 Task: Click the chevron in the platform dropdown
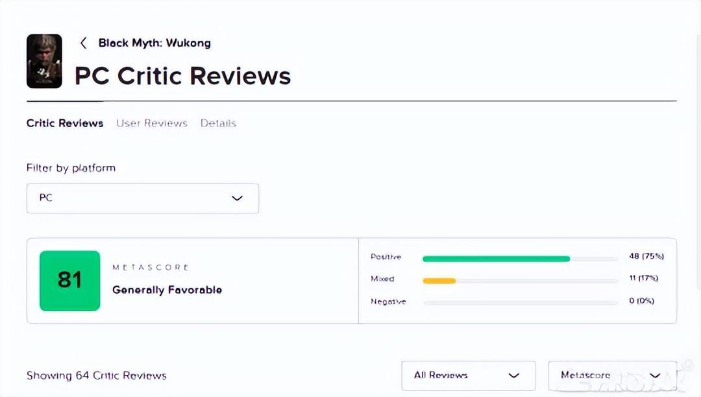point(237,198)
